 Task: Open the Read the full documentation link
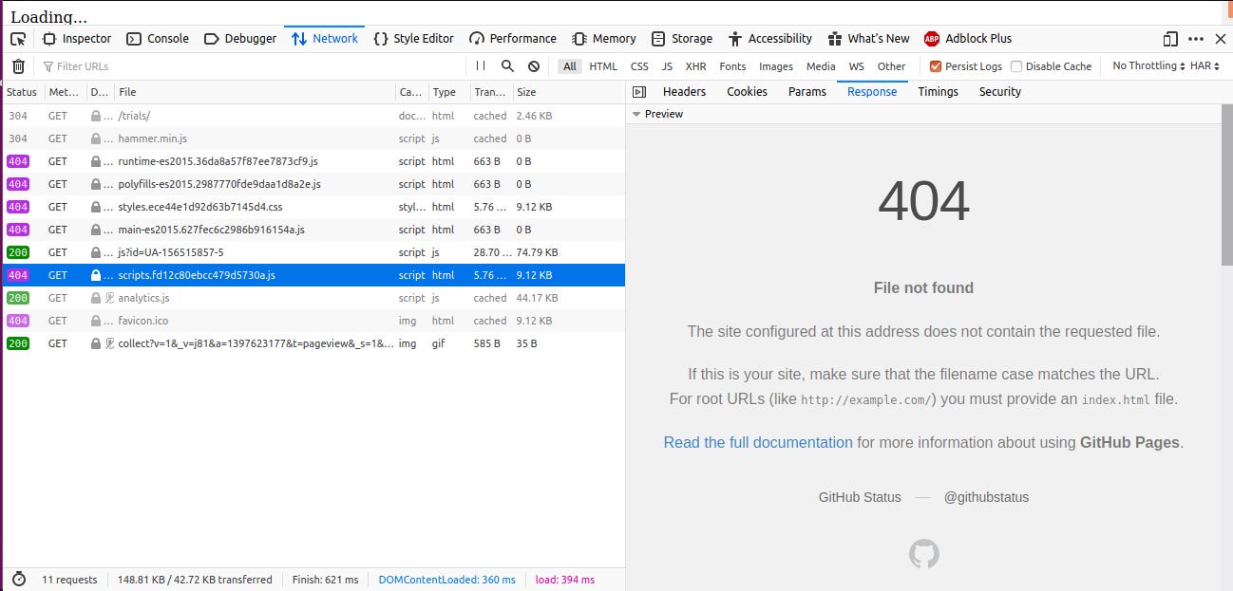758,442
